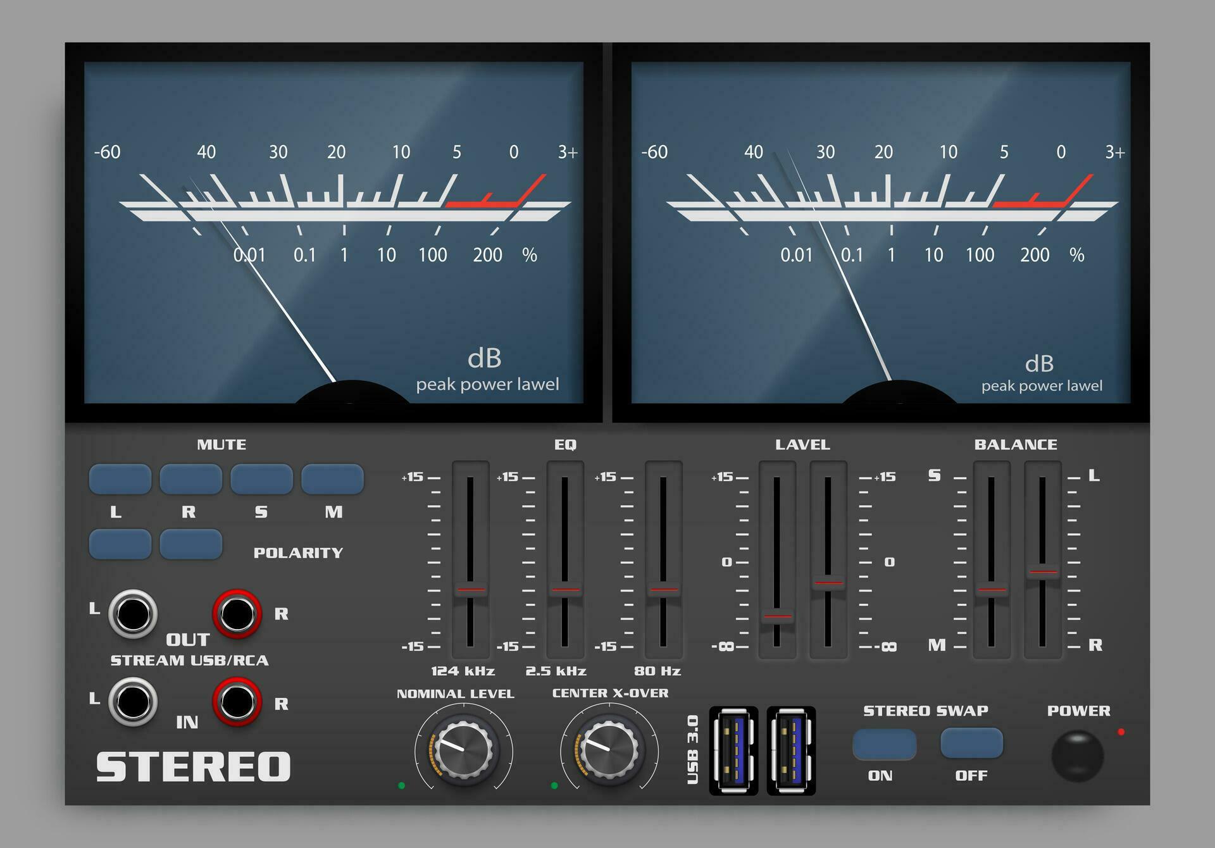Mute the S channel
The image size is (1215, 848).
pyautogui.click(x=263, y=480)
